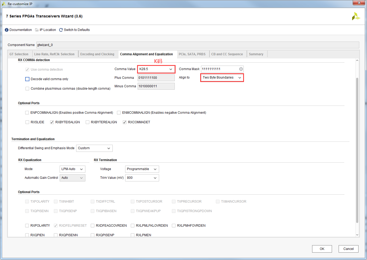Click the IP Location folder icon
This screenshot has height=260, width=367.
point(37,30)
